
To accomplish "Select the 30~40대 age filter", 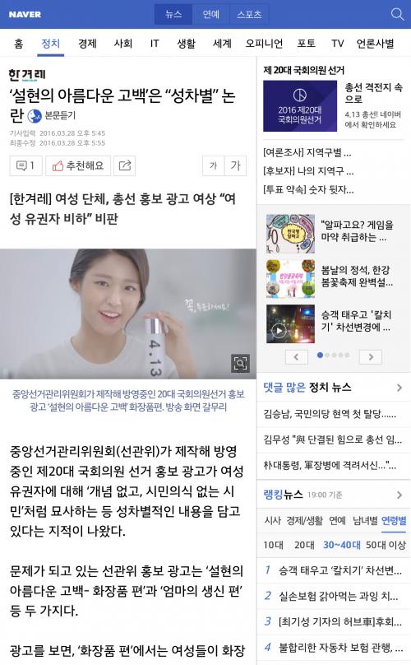I will 341,545.
